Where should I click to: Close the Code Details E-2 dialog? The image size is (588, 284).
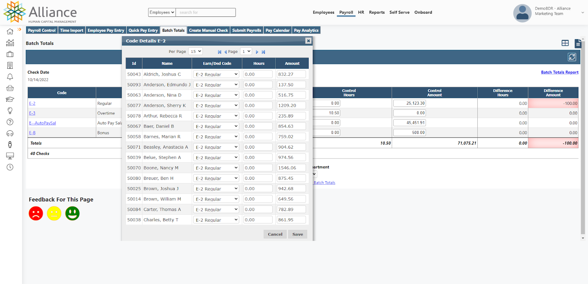[308, 41]
